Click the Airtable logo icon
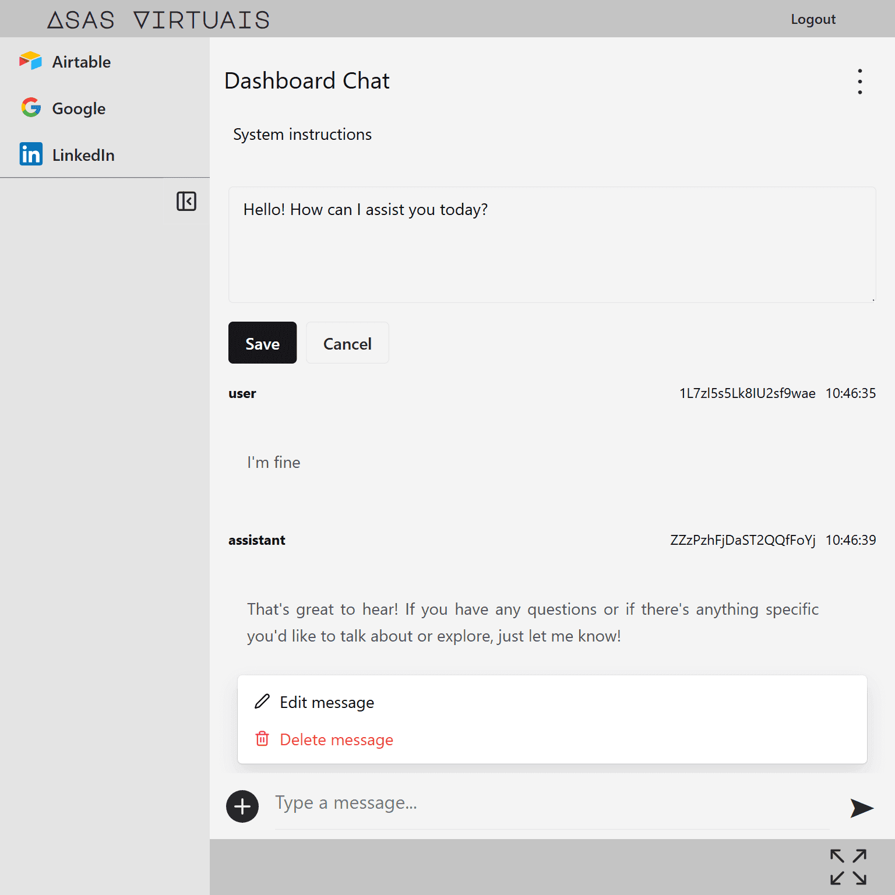 30,61
